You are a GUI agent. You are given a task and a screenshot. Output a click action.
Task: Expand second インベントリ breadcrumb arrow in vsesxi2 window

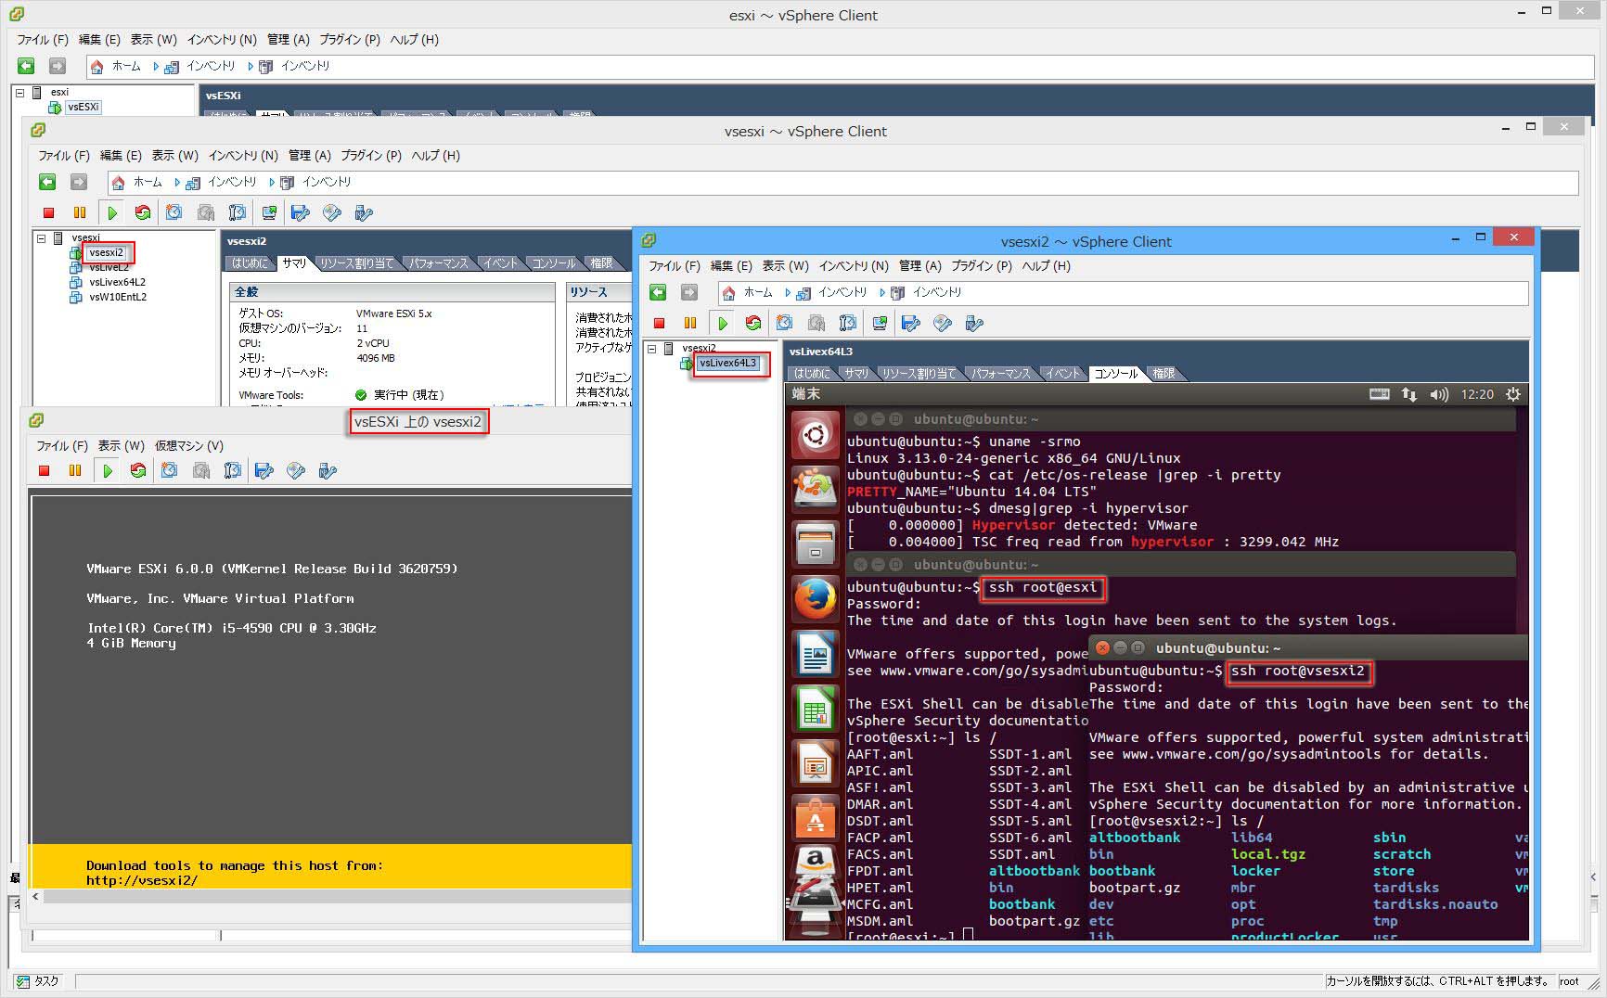[882, 292]
